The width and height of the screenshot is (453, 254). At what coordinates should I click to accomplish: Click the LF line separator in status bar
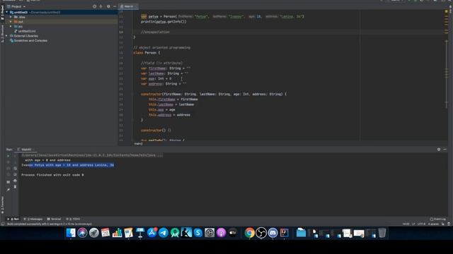click(x=413, y=224)
